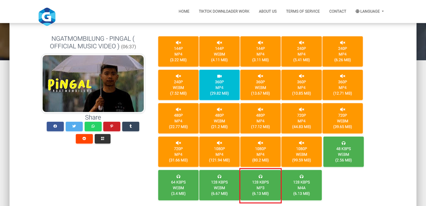Click the Pingal video thumbnail
The image size is (426, 206).
click(x=93, y=83)
